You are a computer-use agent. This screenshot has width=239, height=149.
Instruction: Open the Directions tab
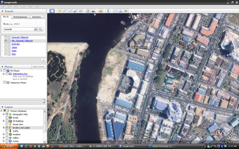37,17
